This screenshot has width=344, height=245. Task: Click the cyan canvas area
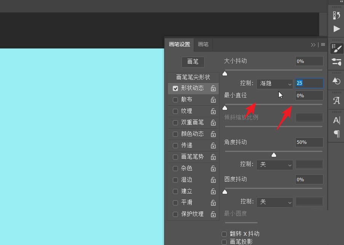[82, 147]
